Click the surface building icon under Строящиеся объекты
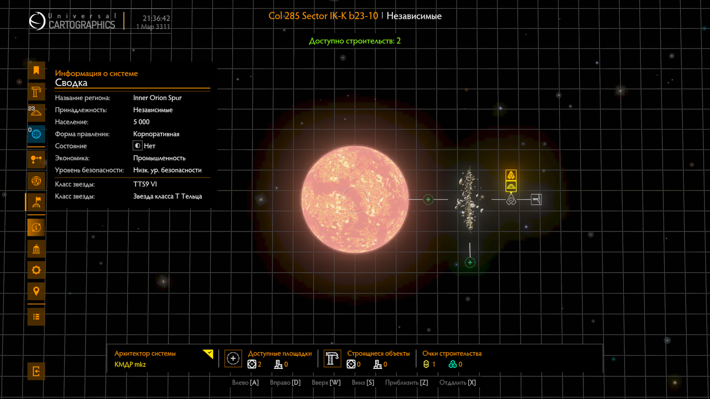Viewport: 710px width, 399px height. click(377, 364)
